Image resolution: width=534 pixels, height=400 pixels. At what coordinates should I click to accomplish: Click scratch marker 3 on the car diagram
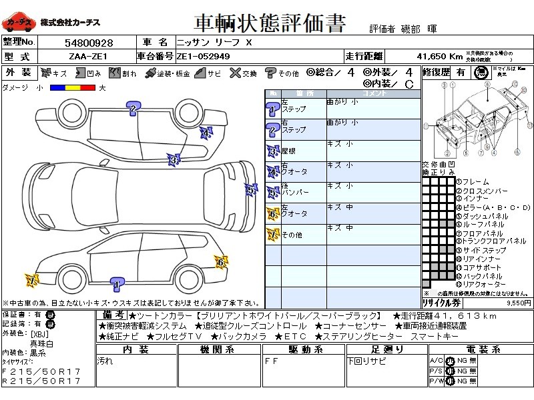click(174, 160)
